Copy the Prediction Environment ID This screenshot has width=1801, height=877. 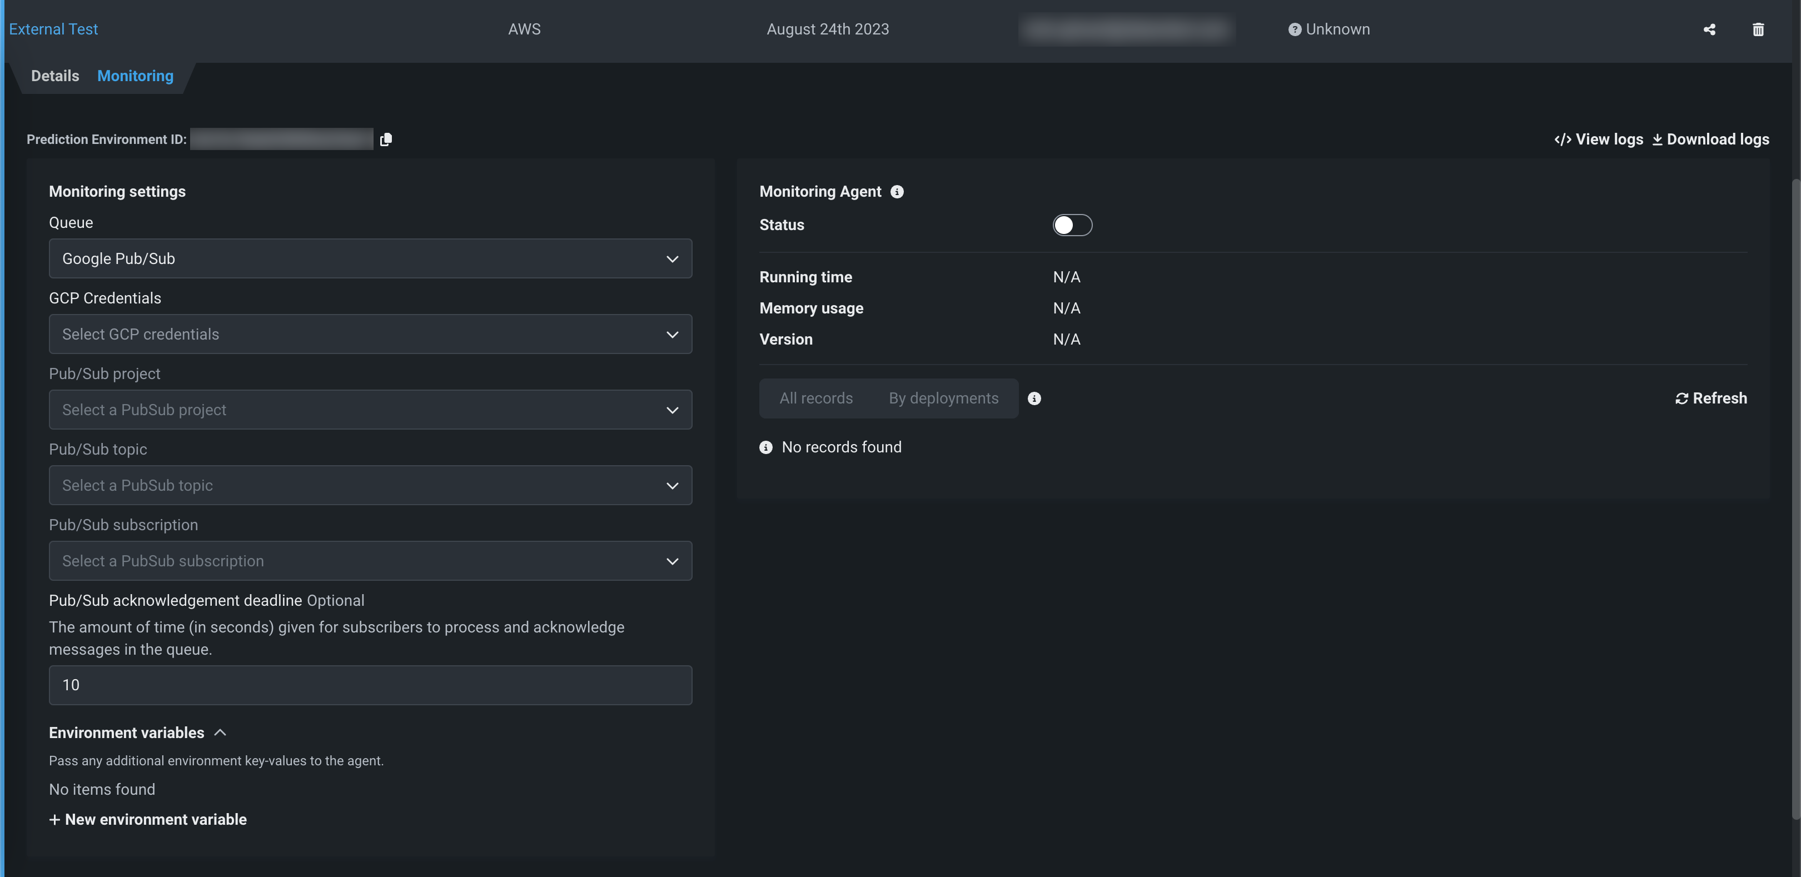pos(386,139)
